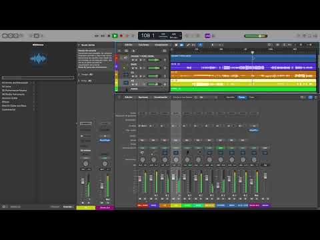This screenshot has width=320, height=240.
Task: Click the magenta Stereo Out label in inspector
Action: (105, 207)
